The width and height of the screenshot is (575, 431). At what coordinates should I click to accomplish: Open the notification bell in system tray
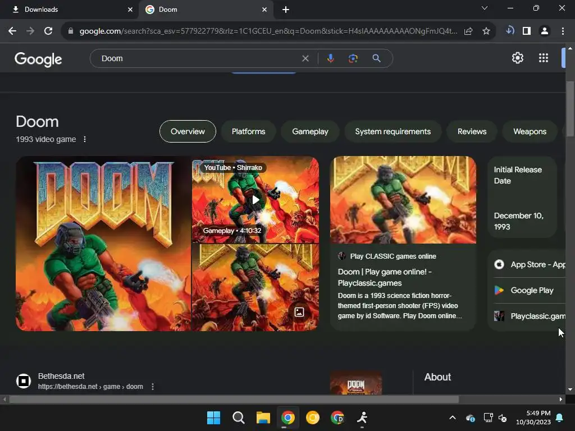tap(560, 418)
